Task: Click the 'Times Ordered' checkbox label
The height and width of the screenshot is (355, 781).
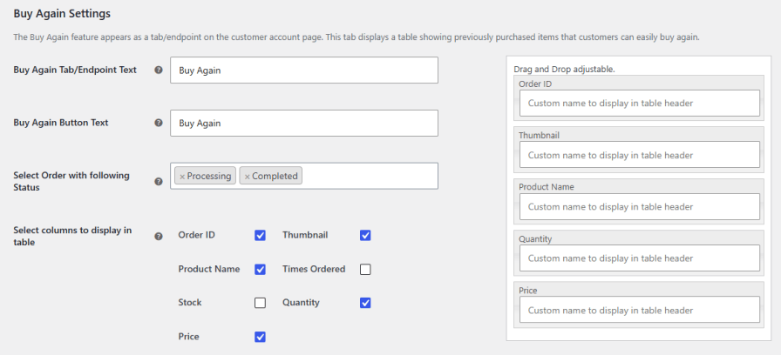Action: 314,269
